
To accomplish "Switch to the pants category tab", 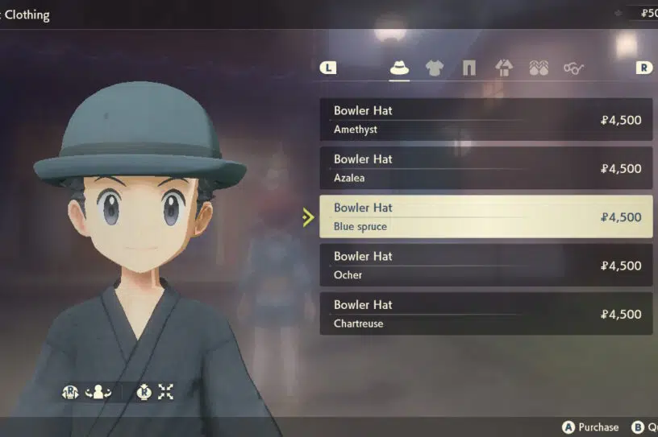I will coord(469,68).
